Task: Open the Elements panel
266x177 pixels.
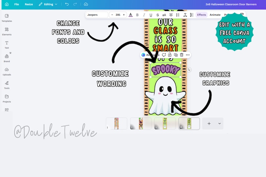Action: 7,31
